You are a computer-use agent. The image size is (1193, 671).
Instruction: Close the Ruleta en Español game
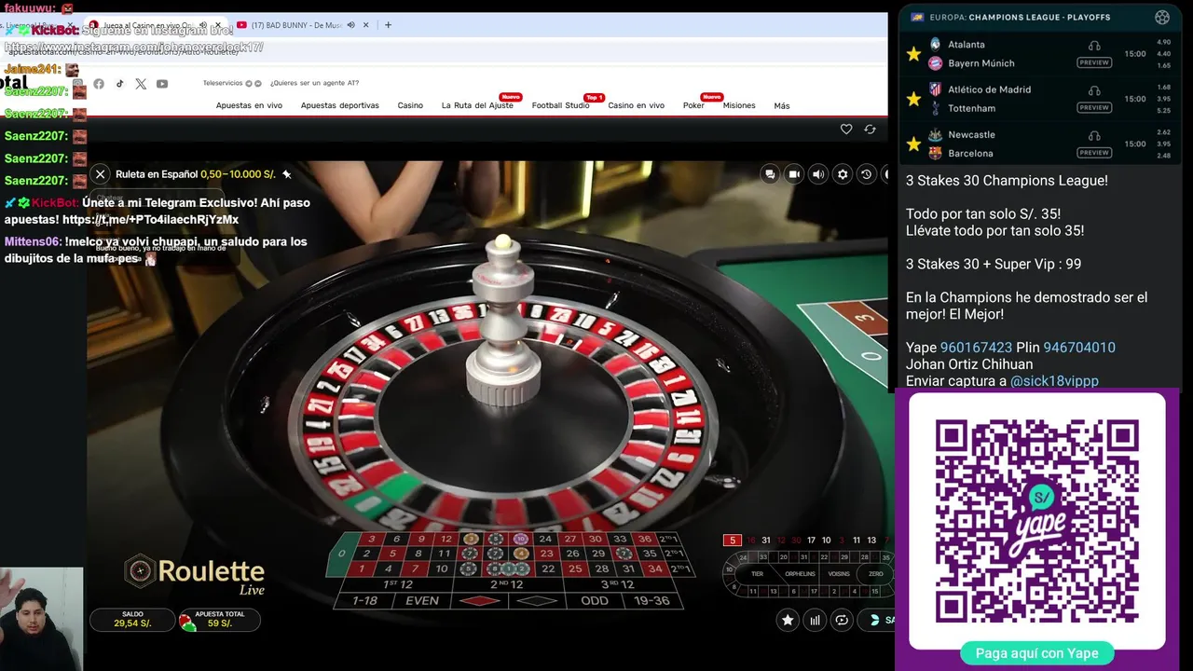[x=100, y=174]
